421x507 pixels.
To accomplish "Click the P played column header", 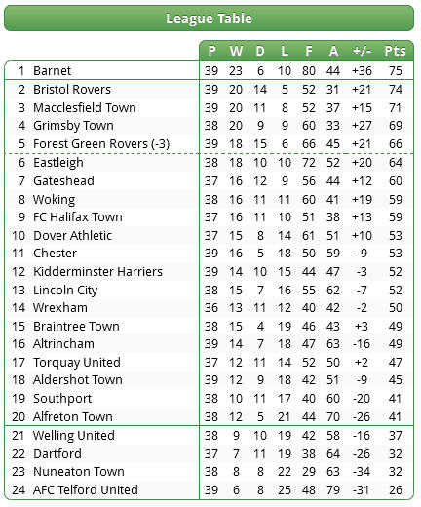I will click(211, 51).
